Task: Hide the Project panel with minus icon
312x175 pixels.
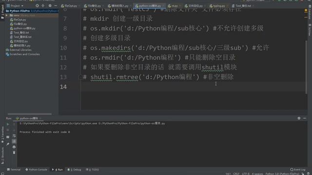Action: 56,6
